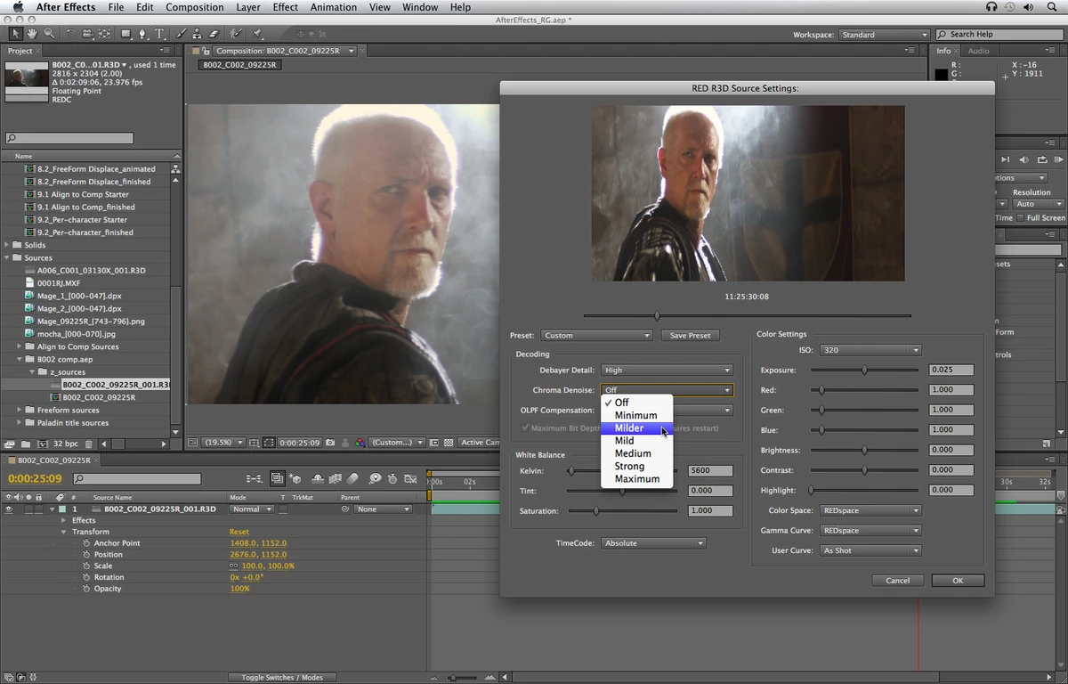Toggle visibility of the B002_C002_09225R layer

pos(9,509)
